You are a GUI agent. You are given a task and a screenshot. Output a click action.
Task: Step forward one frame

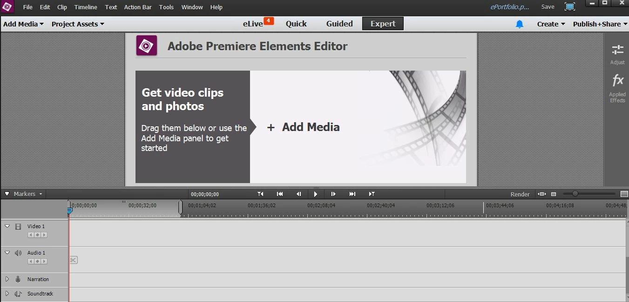pos(333,194)
